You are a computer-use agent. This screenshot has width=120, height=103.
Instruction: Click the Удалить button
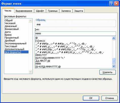(108, 72)
